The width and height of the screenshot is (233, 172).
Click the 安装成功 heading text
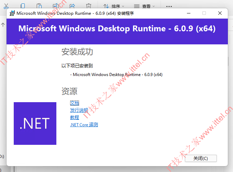(77, 52)
